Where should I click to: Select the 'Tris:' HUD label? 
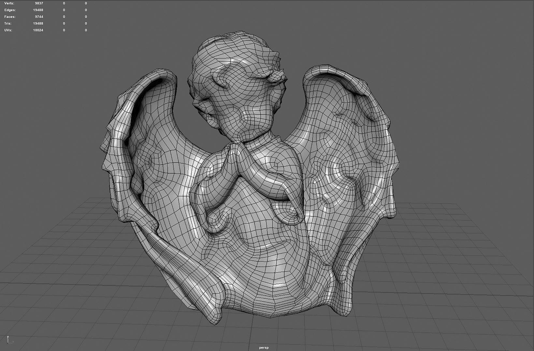pyautogui.click(x=8, y=23)
